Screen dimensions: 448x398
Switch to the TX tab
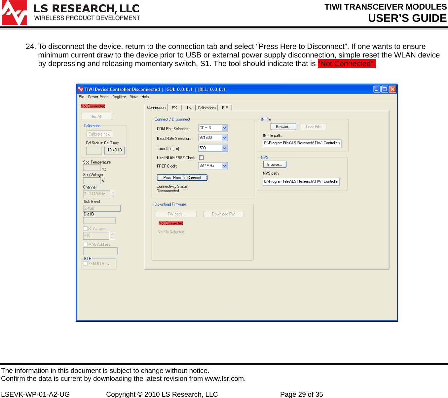[x=189, y=108]
